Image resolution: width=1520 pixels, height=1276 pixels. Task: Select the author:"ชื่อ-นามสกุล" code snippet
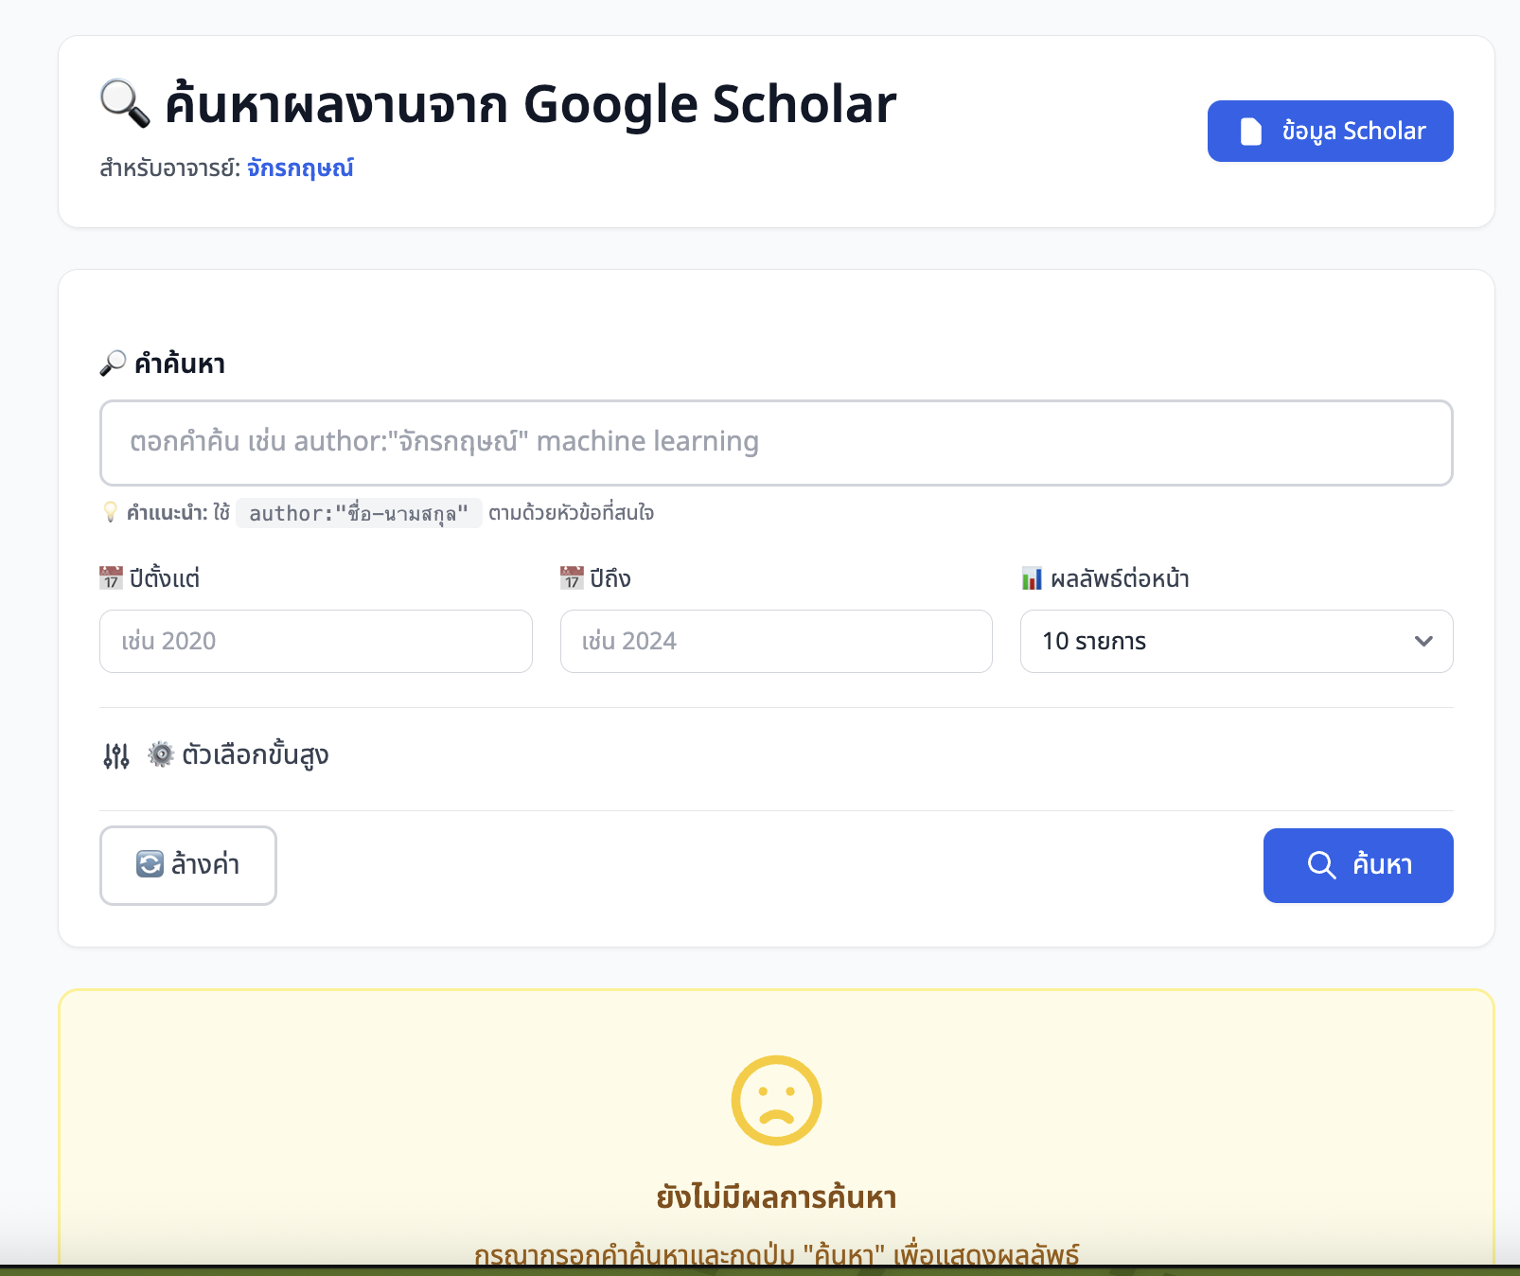pyautogui.click(x=358, y=513)
